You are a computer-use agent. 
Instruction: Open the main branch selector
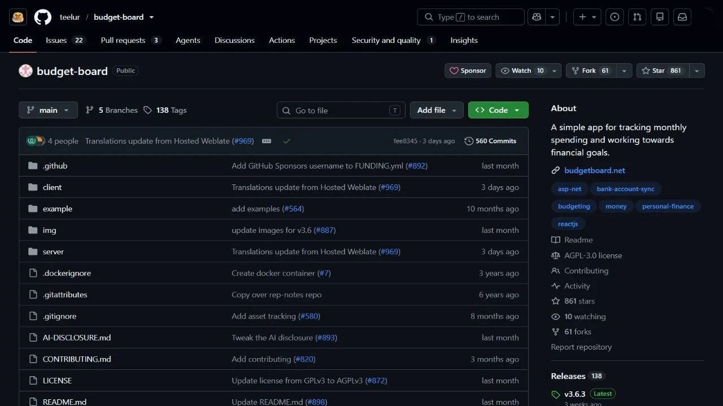[x=48, y=110]
